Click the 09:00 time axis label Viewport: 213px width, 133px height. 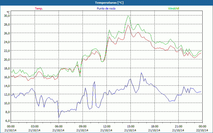coord(83,126)
